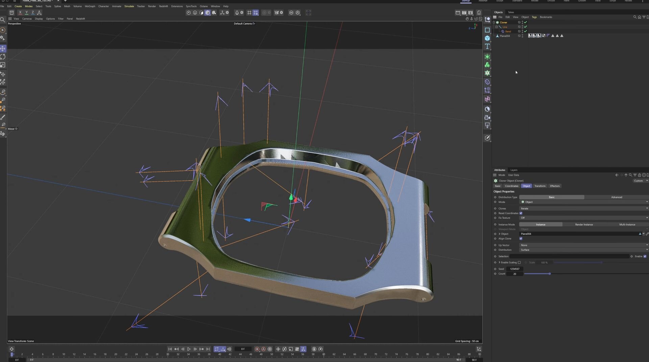Click the Play forward button

click(x=189, y=349)
